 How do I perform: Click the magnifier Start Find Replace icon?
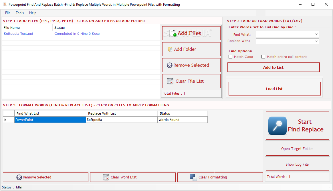pyautogui.click(x=277, y=126)
